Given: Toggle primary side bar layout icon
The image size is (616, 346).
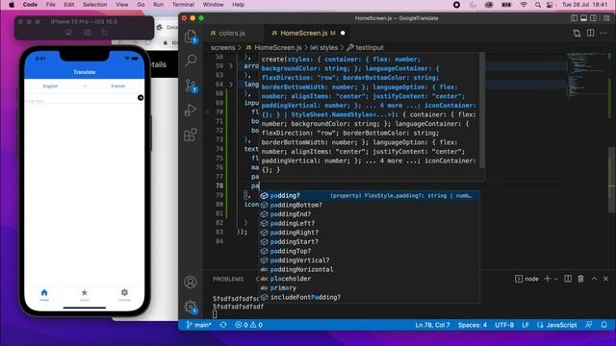Looking at the screenshot, I should pyautogui.click(x=574, y=18).
